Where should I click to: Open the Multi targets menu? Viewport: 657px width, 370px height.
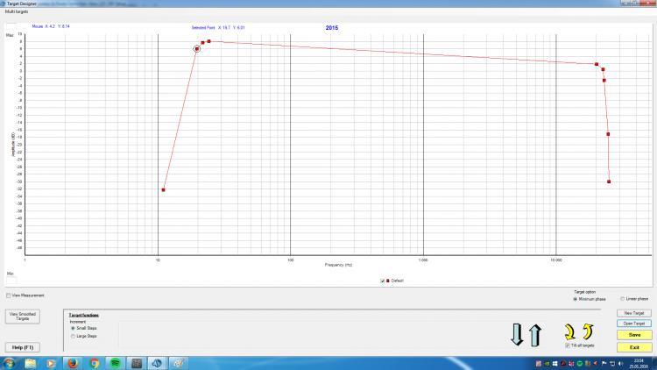(x=17, y=11)
